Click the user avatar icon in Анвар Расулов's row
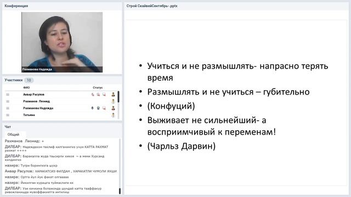This screenshot has width=351, height=197. point(114,95)
